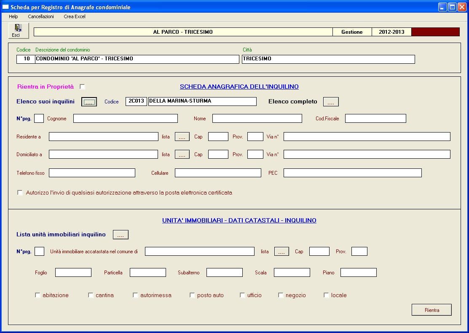Open the Domiciliato a city lista button

coord(182,154)
